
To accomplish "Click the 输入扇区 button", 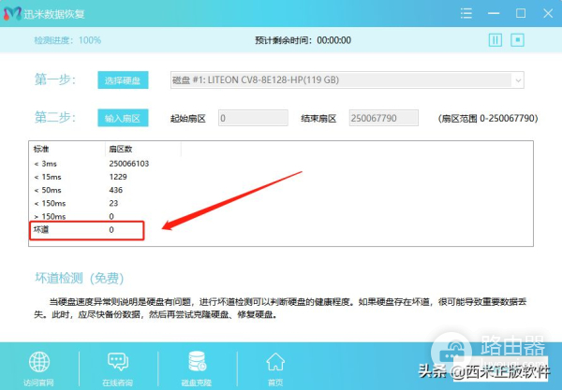I will (123, 118).
